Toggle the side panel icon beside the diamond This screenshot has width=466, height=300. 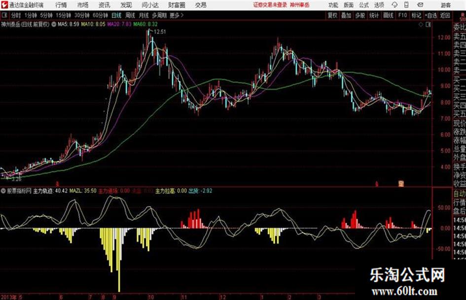click(428, 25)
